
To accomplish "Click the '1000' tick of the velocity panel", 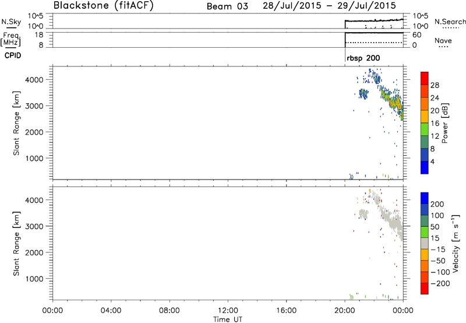I will tap(34, 279).
